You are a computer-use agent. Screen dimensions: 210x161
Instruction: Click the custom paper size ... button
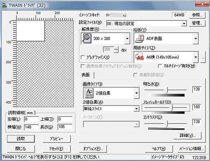click(203, 57)
